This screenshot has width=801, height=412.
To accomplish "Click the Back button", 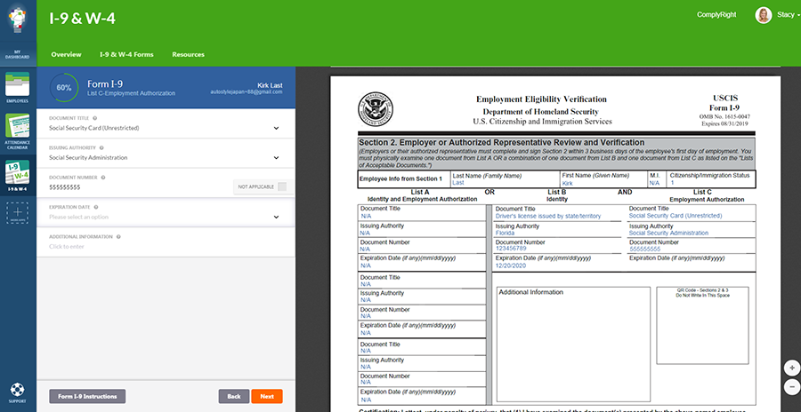I will [x=234, y=396].
